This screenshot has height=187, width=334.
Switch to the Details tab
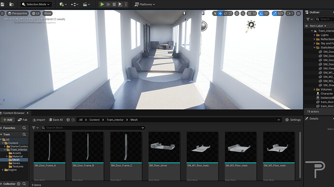tap(314, 119)
